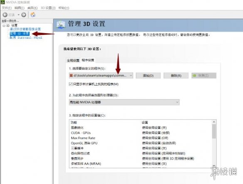Click the 删除(R) button
This screenshot has height=184, width=243.
(x=176, y=76)
